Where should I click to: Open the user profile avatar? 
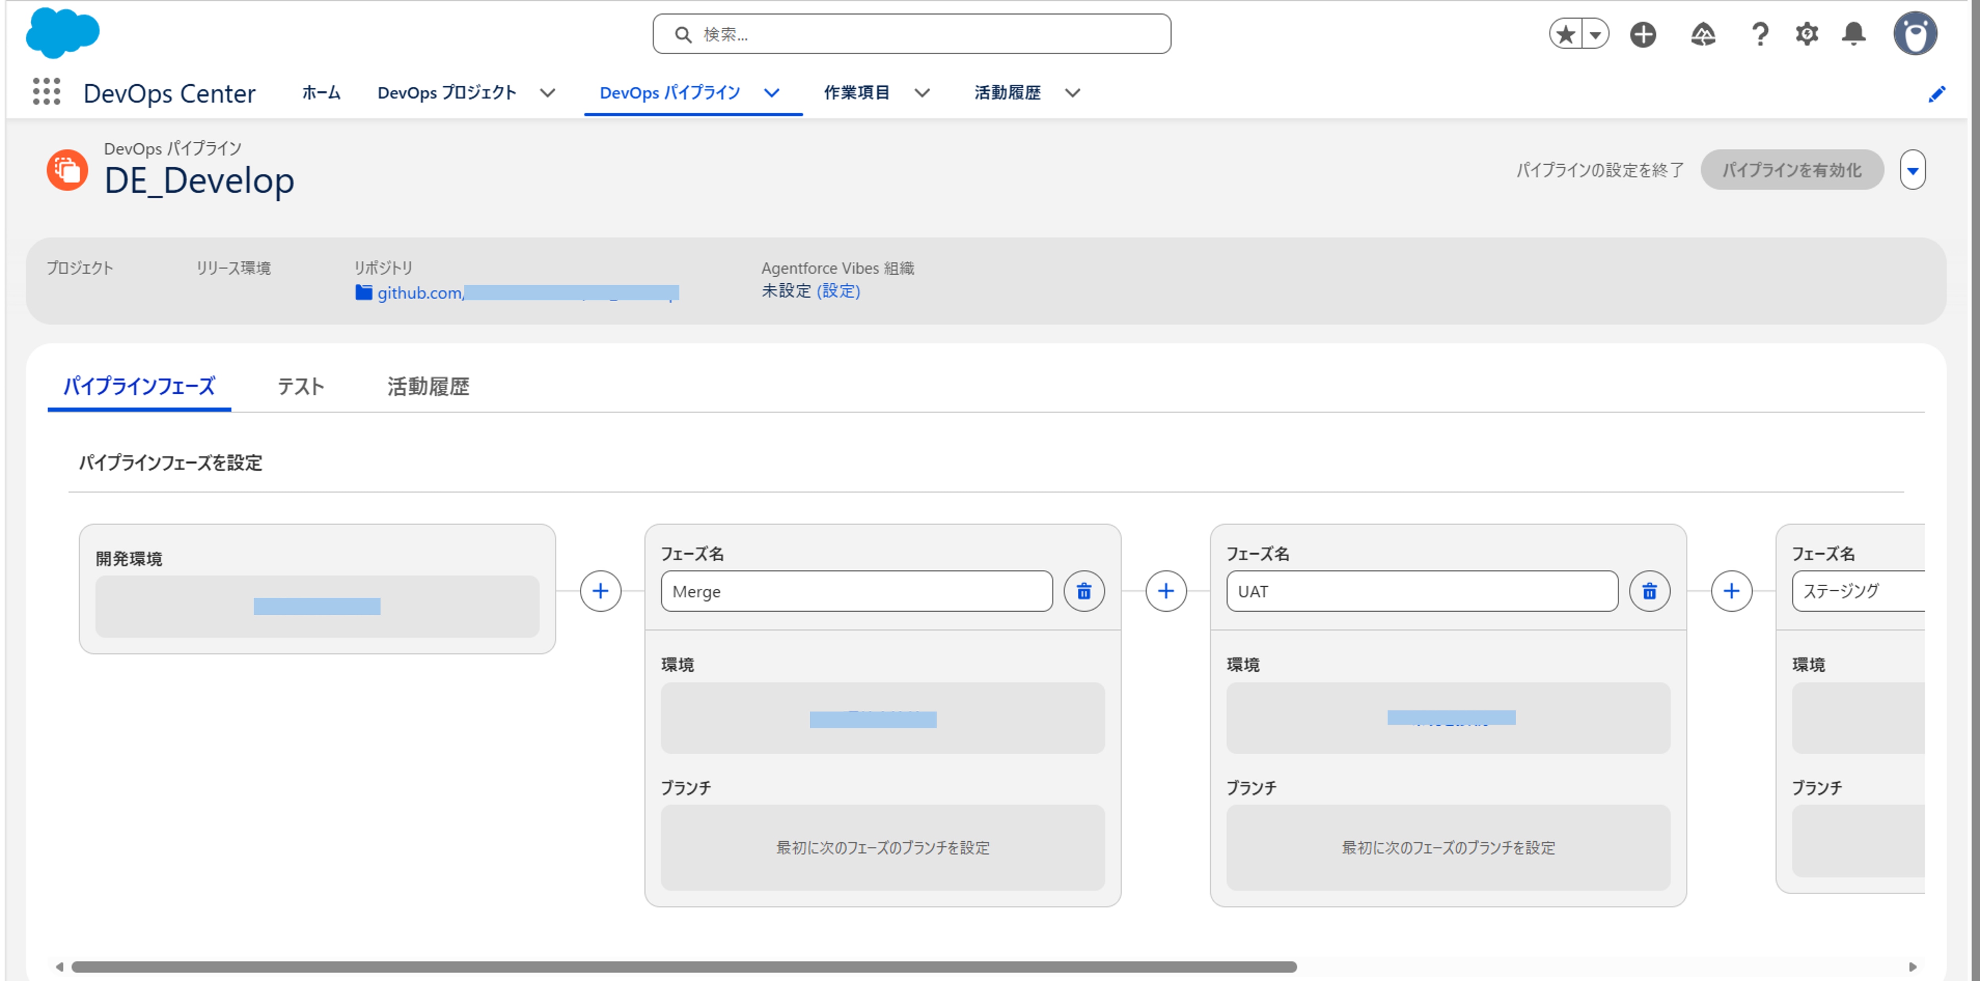[1915, 34]
